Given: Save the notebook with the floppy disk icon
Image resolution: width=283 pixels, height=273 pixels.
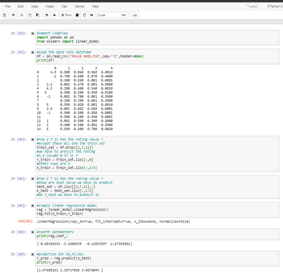Looking at the screenshot, I should coord(5,15).
